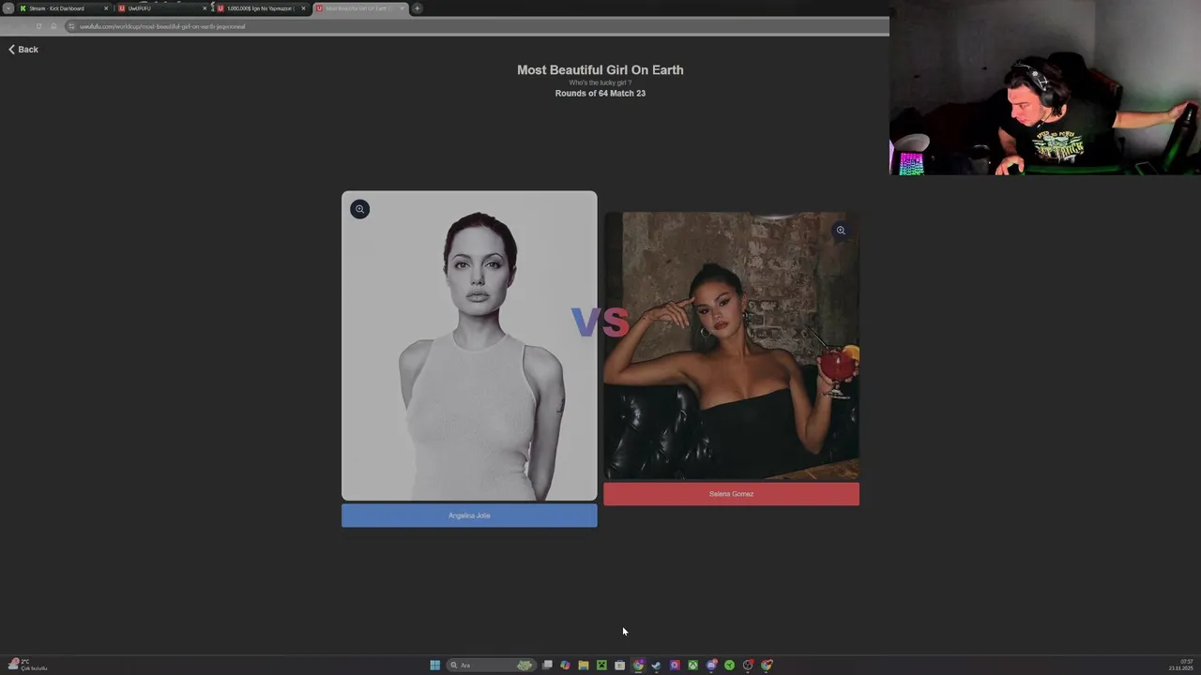Open Discord from the taskbar
Screen dimensions: 1201x675
tap(711, 666)
